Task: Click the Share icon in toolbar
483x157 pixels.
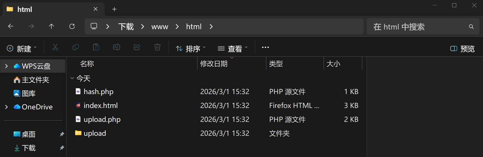Action: click(x=137, y=47)
